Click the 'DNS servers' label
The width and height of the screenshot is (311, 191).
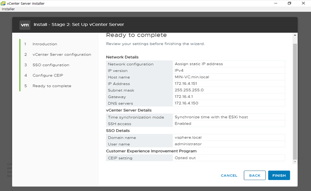(120, 104)
